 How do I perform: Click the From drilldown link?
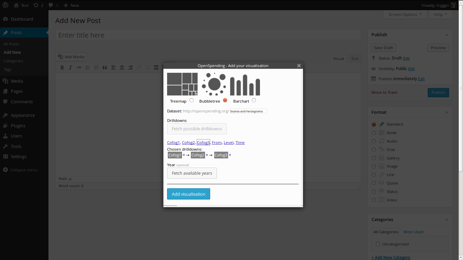[217, 143]
